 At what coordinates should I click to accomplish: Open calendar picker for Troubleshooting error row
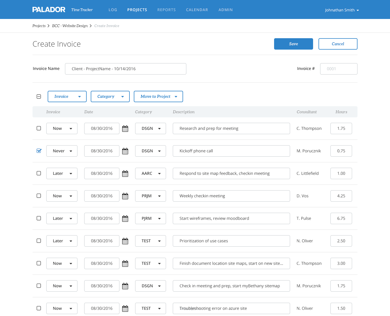125,308
